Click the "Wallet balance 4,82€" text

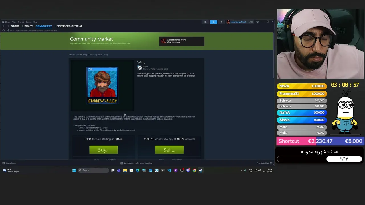176,40
